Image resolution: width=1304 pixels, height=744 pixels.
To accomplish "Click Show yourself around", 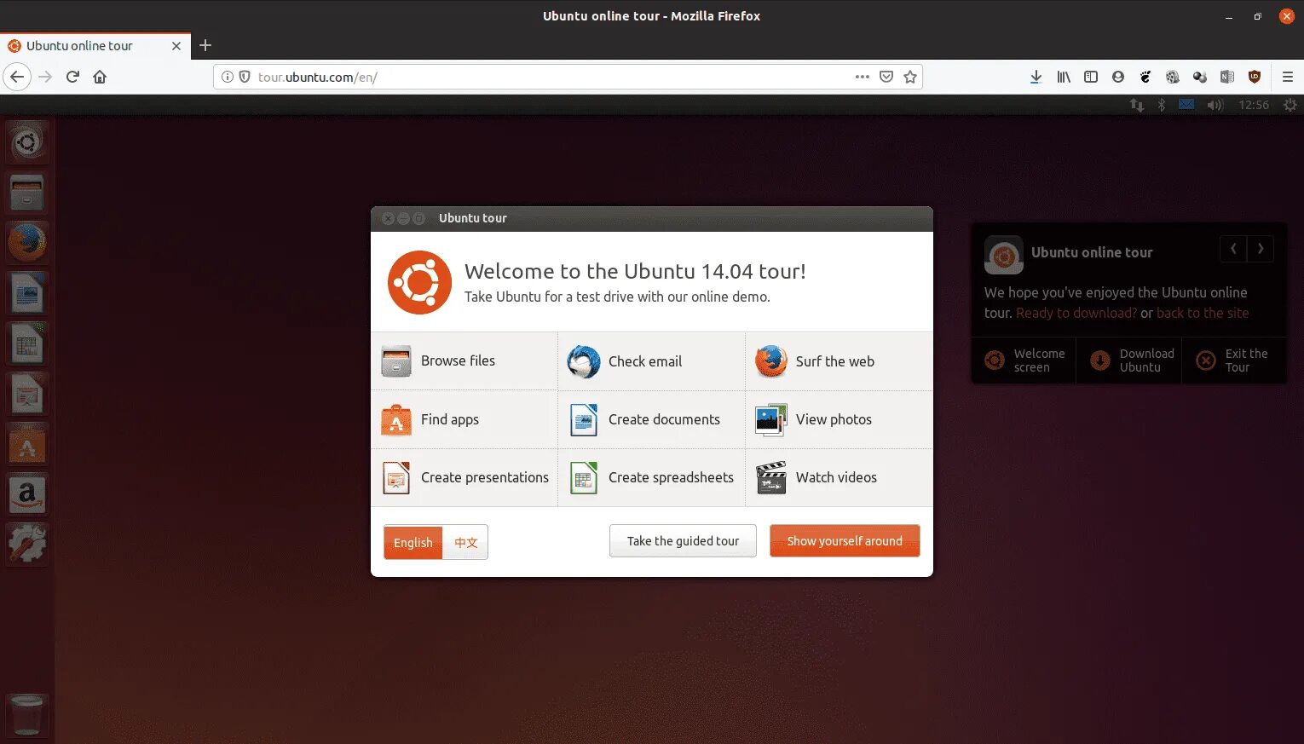I will (845, 541).
